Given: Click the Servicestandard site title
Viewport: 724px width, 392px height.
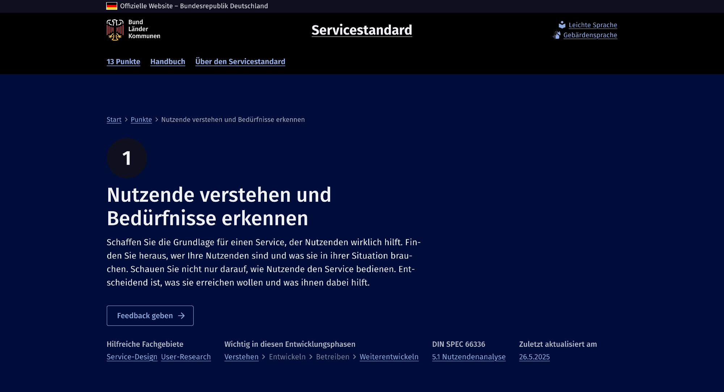Looking at the screenshot, I should (x=362, y=30).
